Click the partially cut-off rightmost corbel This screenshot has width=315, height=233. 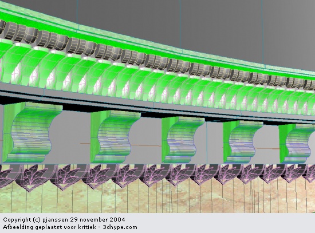pos(296,144)
